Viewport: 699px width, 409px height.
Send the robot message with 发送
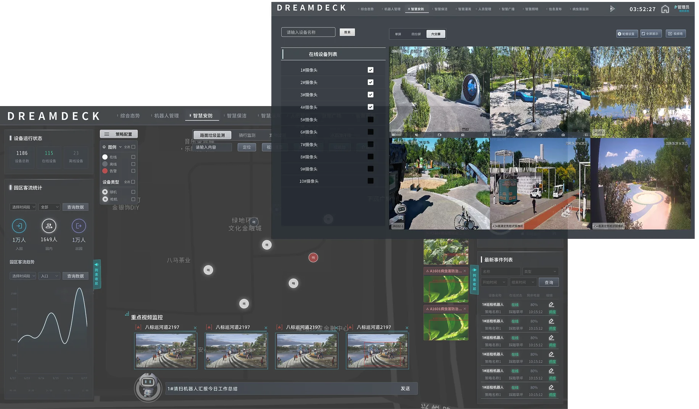click(x=405, y=388)
